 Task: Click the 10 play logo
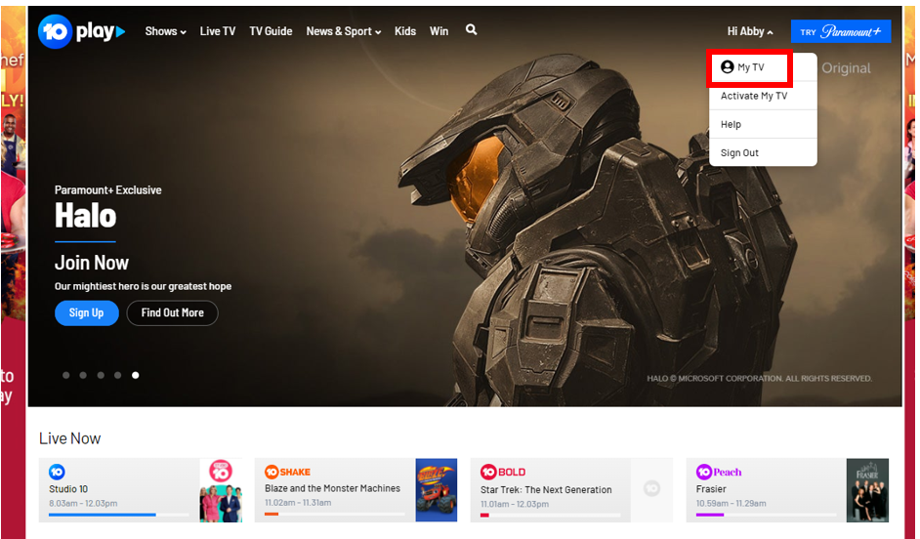tap(82, 31)
